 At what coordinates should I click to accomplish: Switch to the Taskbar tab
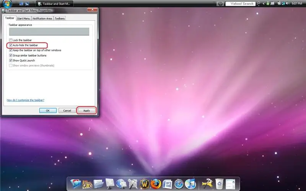click(x=10, y=18)
